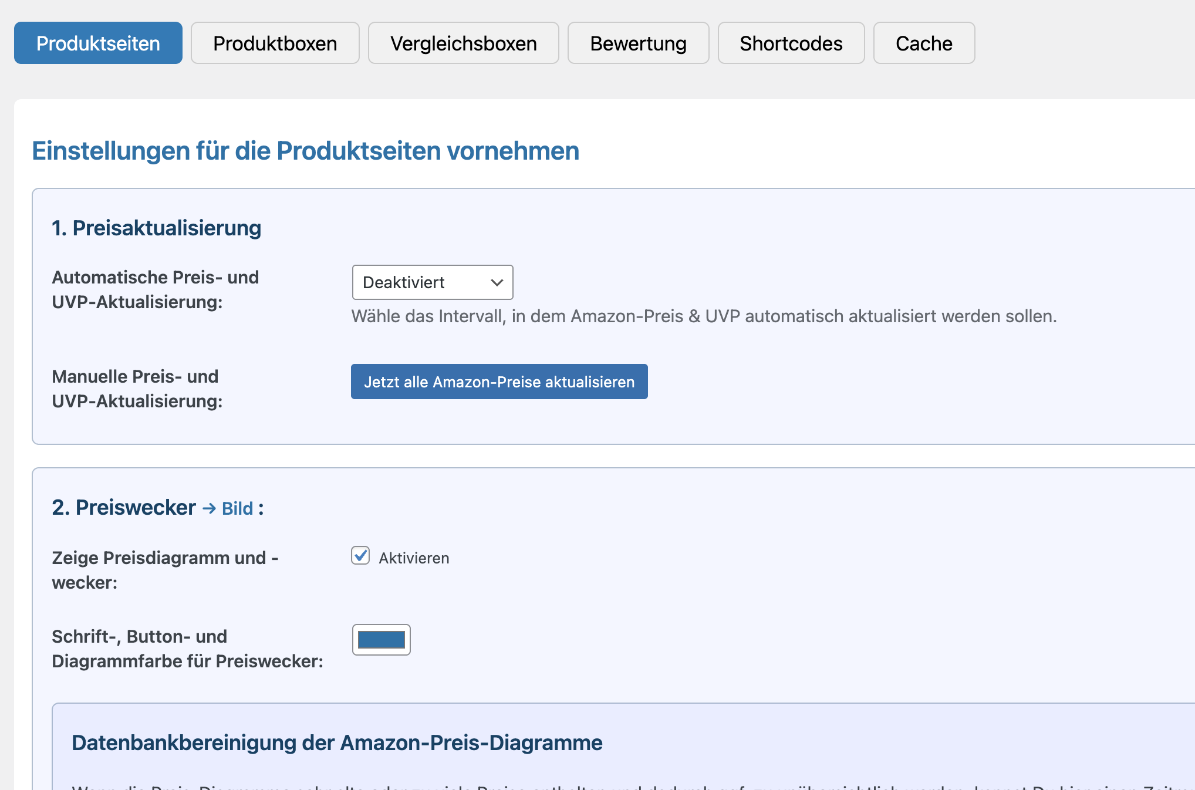Select the Shortcodes tab
1195x790 pixels.
tap(791, 43)
